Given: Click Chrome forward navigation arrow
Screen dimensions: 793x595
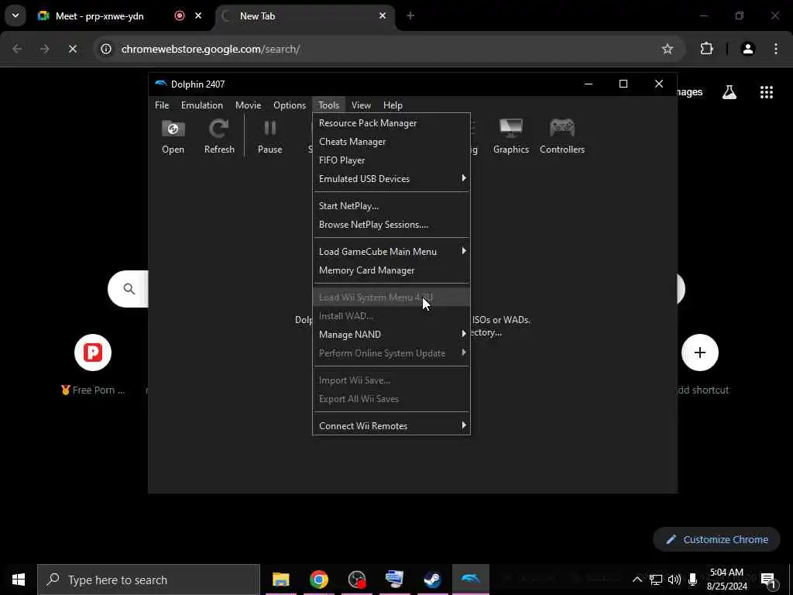Looking at the screenshot, I should point(44,49).
